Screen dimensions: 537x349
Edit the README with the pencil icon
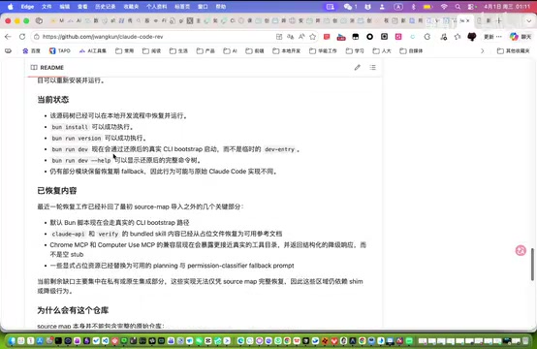point(358,68)
